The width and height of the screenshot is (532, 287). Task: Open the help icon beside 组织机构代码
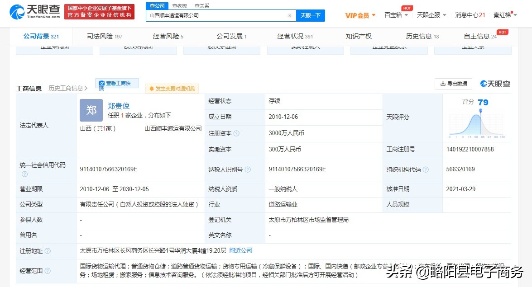(x=426, y=169)
